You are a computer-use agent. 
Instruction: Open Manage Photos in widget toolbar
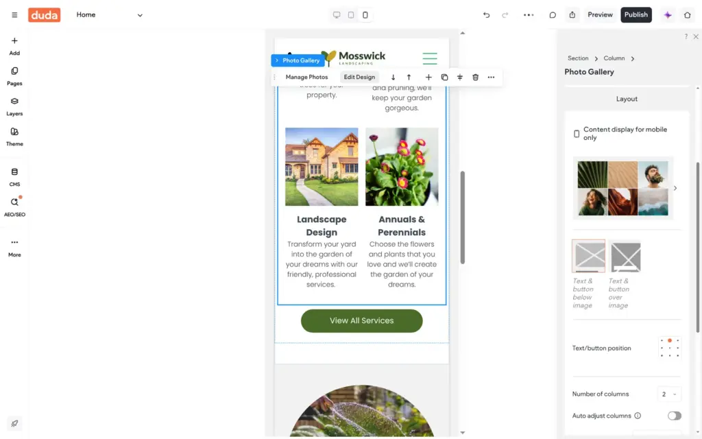click(x=306, y=77)
